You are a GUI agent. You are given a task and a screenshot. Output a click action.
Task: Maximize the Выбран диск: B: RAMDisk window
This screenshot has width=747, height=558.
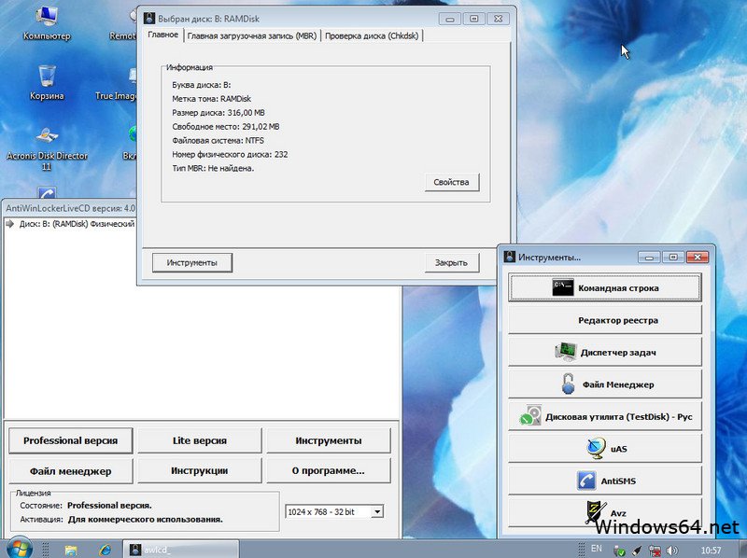point(473,19)
